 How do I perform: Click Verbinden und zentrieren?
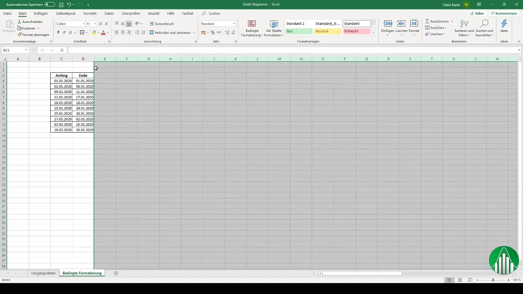(x=170, y=32)
